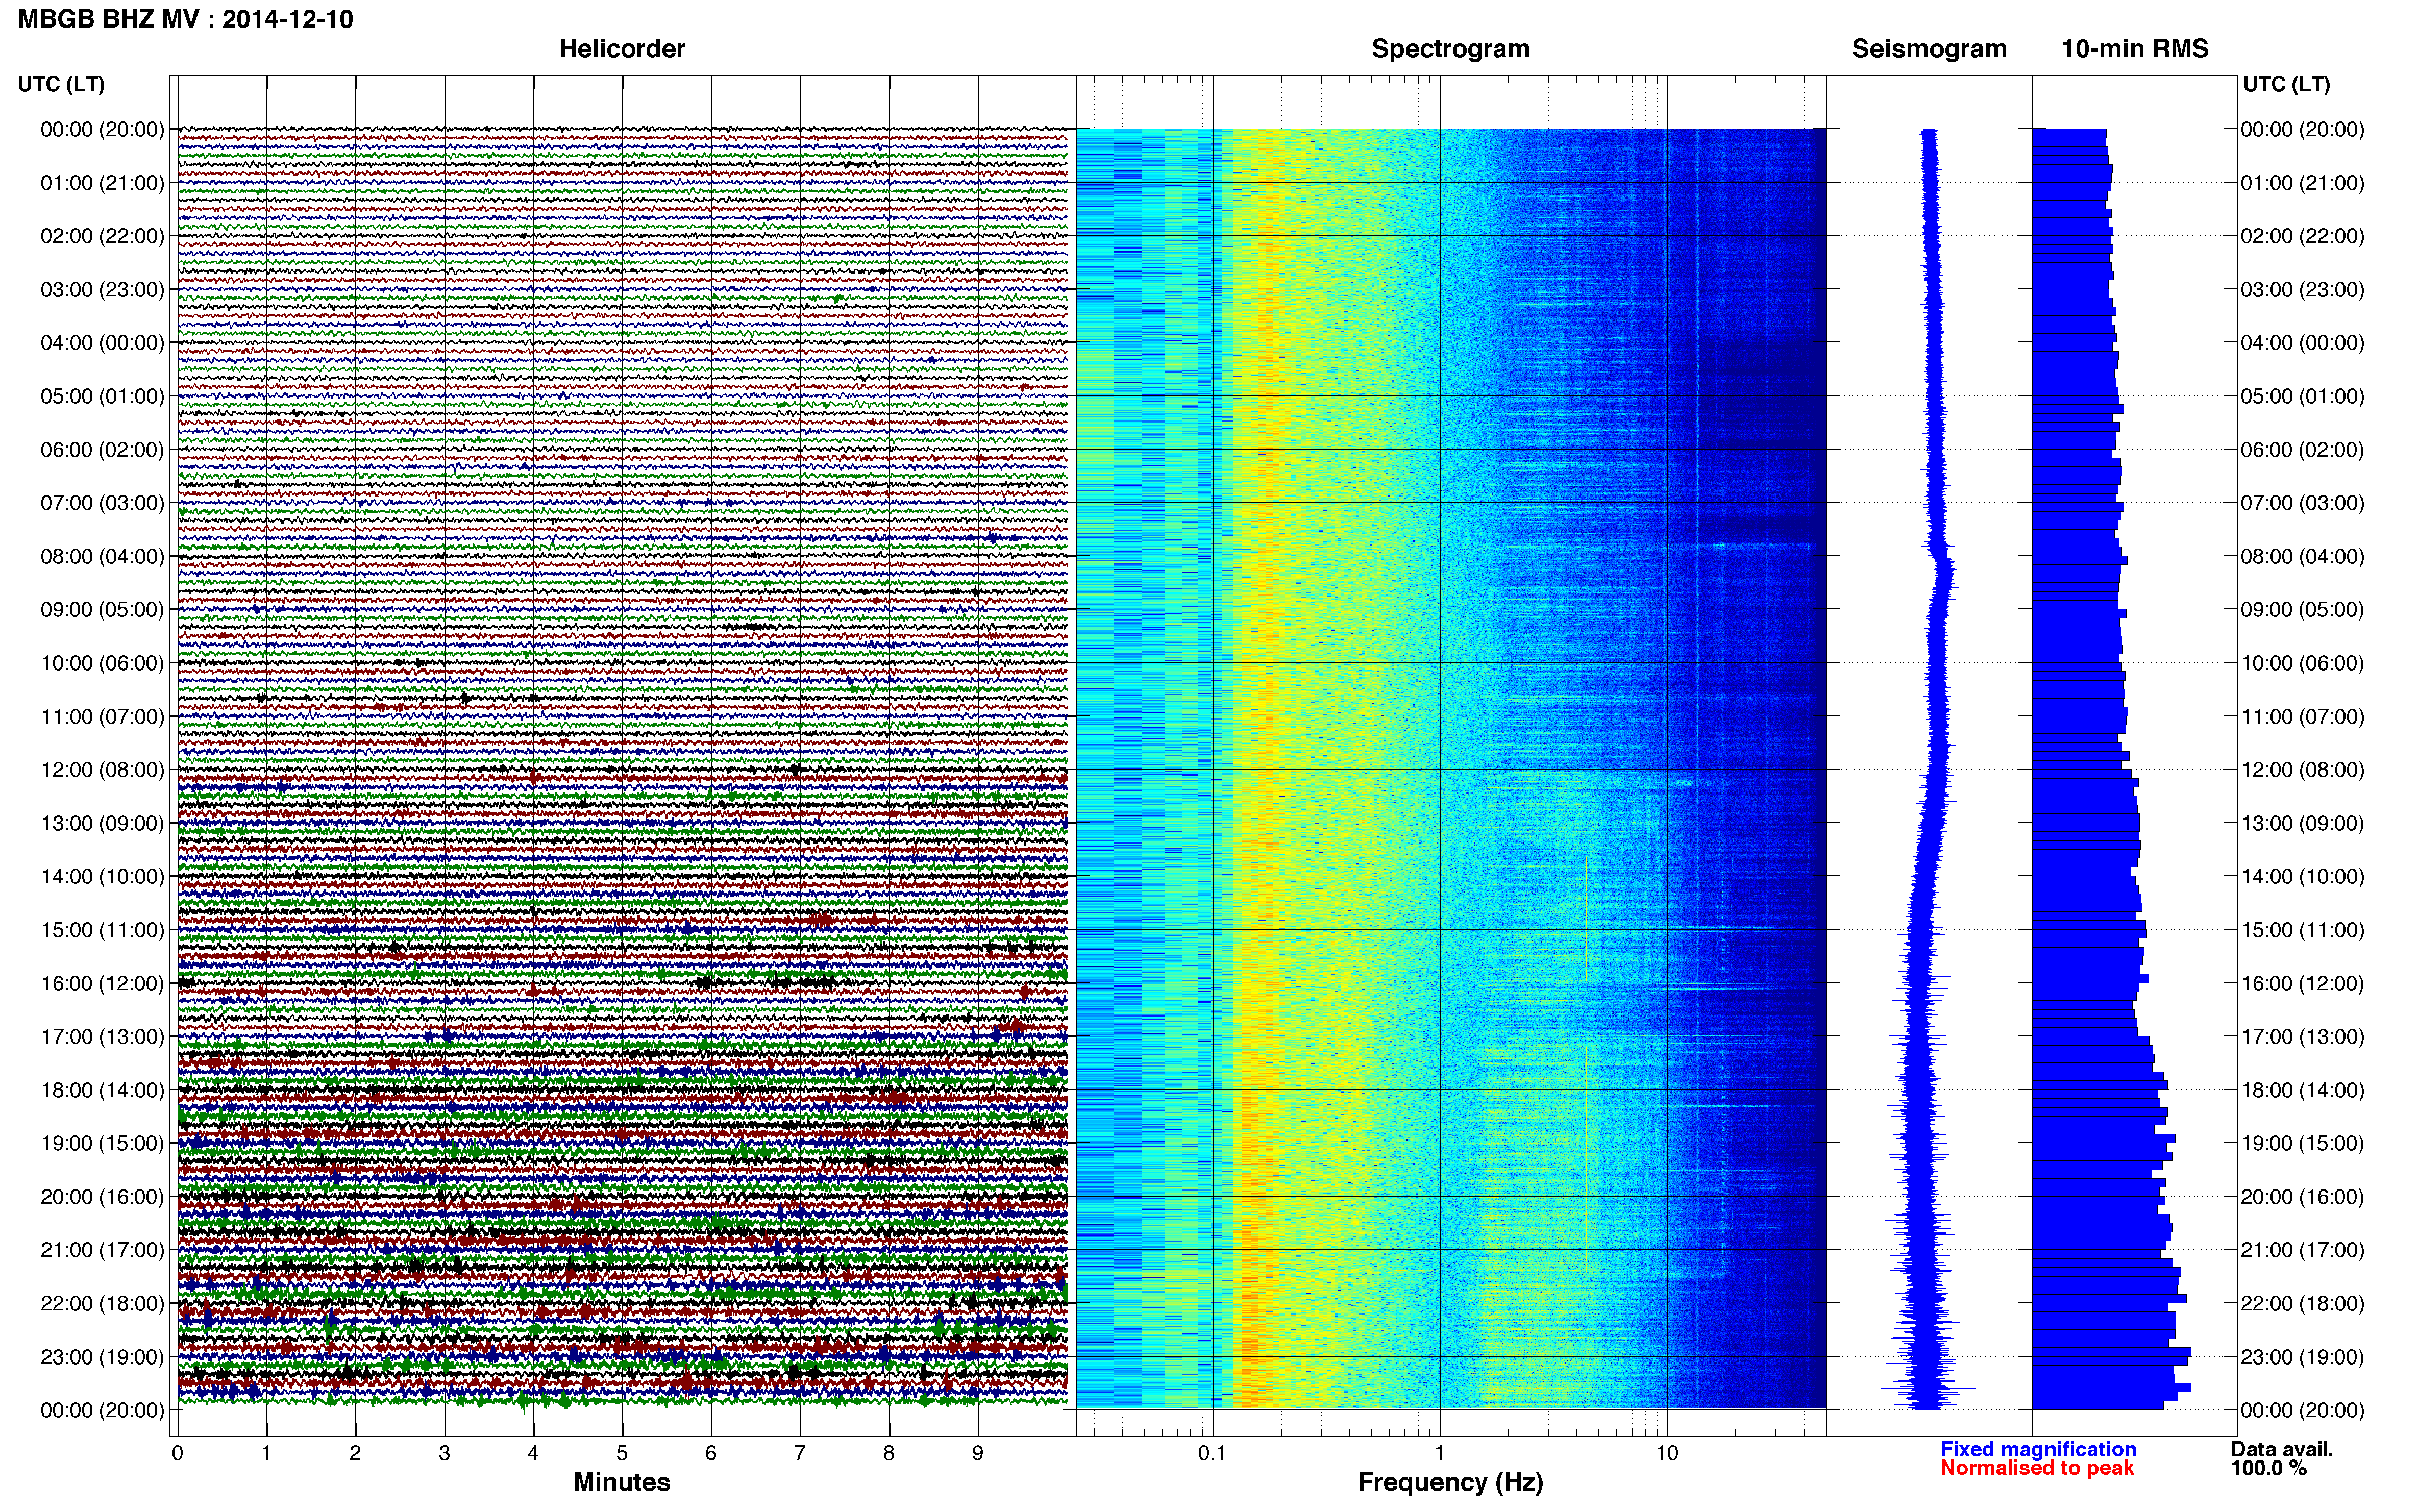Click the plot title 'MBGB BHZ MV : 2014-12-10'

(x=186, y=19)
